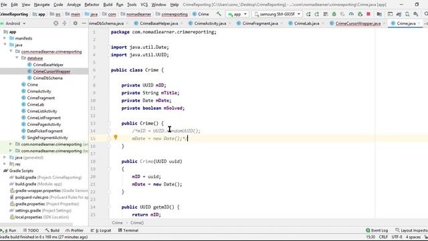Viewport: 428px width, 241px height.
Task: Click 4 spaces indent setting
Action: click(x=413, y=237)
